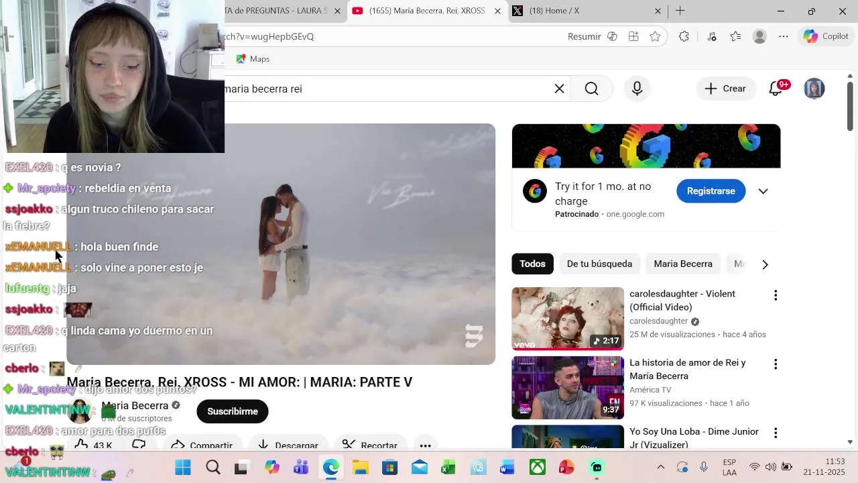
Task: Open Edge settings and more menu
Action: (x=784, y=36)
